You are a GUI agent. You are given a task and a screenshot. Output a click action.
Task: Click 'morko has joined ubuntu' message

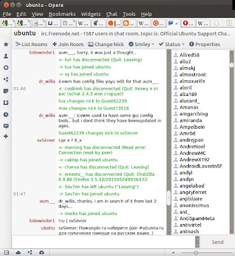[88, 214]
